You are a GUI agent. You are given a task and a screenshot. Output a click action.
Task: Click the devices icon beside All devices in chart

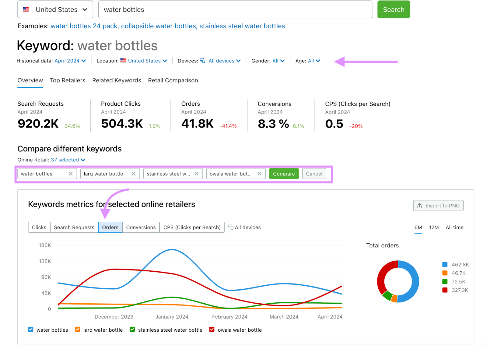point(231,227)
